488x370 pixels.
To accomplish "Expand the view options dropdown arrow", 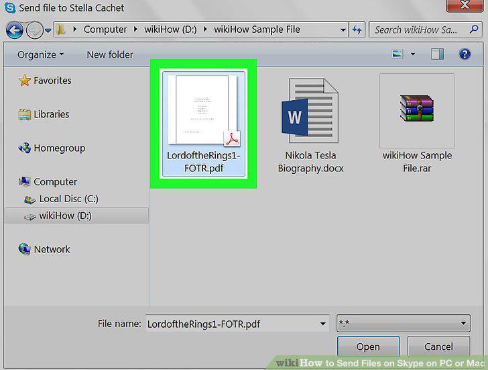I will click(413, 54).
